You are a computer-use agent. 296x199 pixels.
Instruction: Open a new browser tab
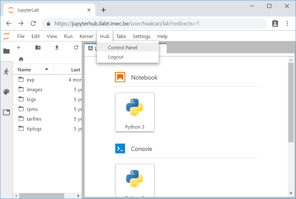coord(103,10)
